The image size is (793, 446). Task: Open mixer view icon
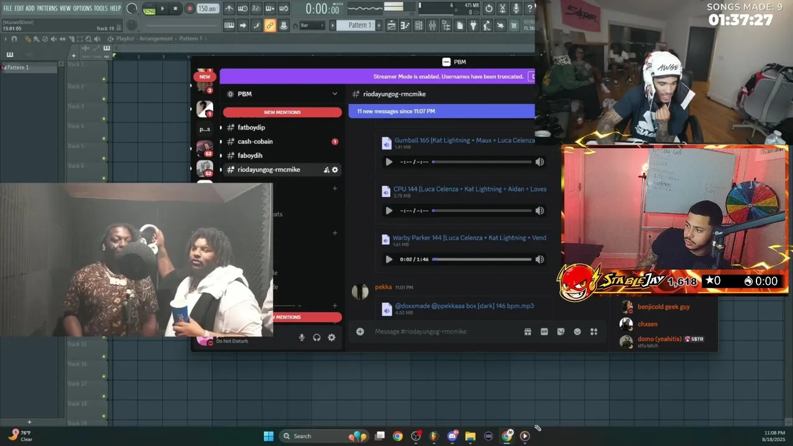(432, 25)
